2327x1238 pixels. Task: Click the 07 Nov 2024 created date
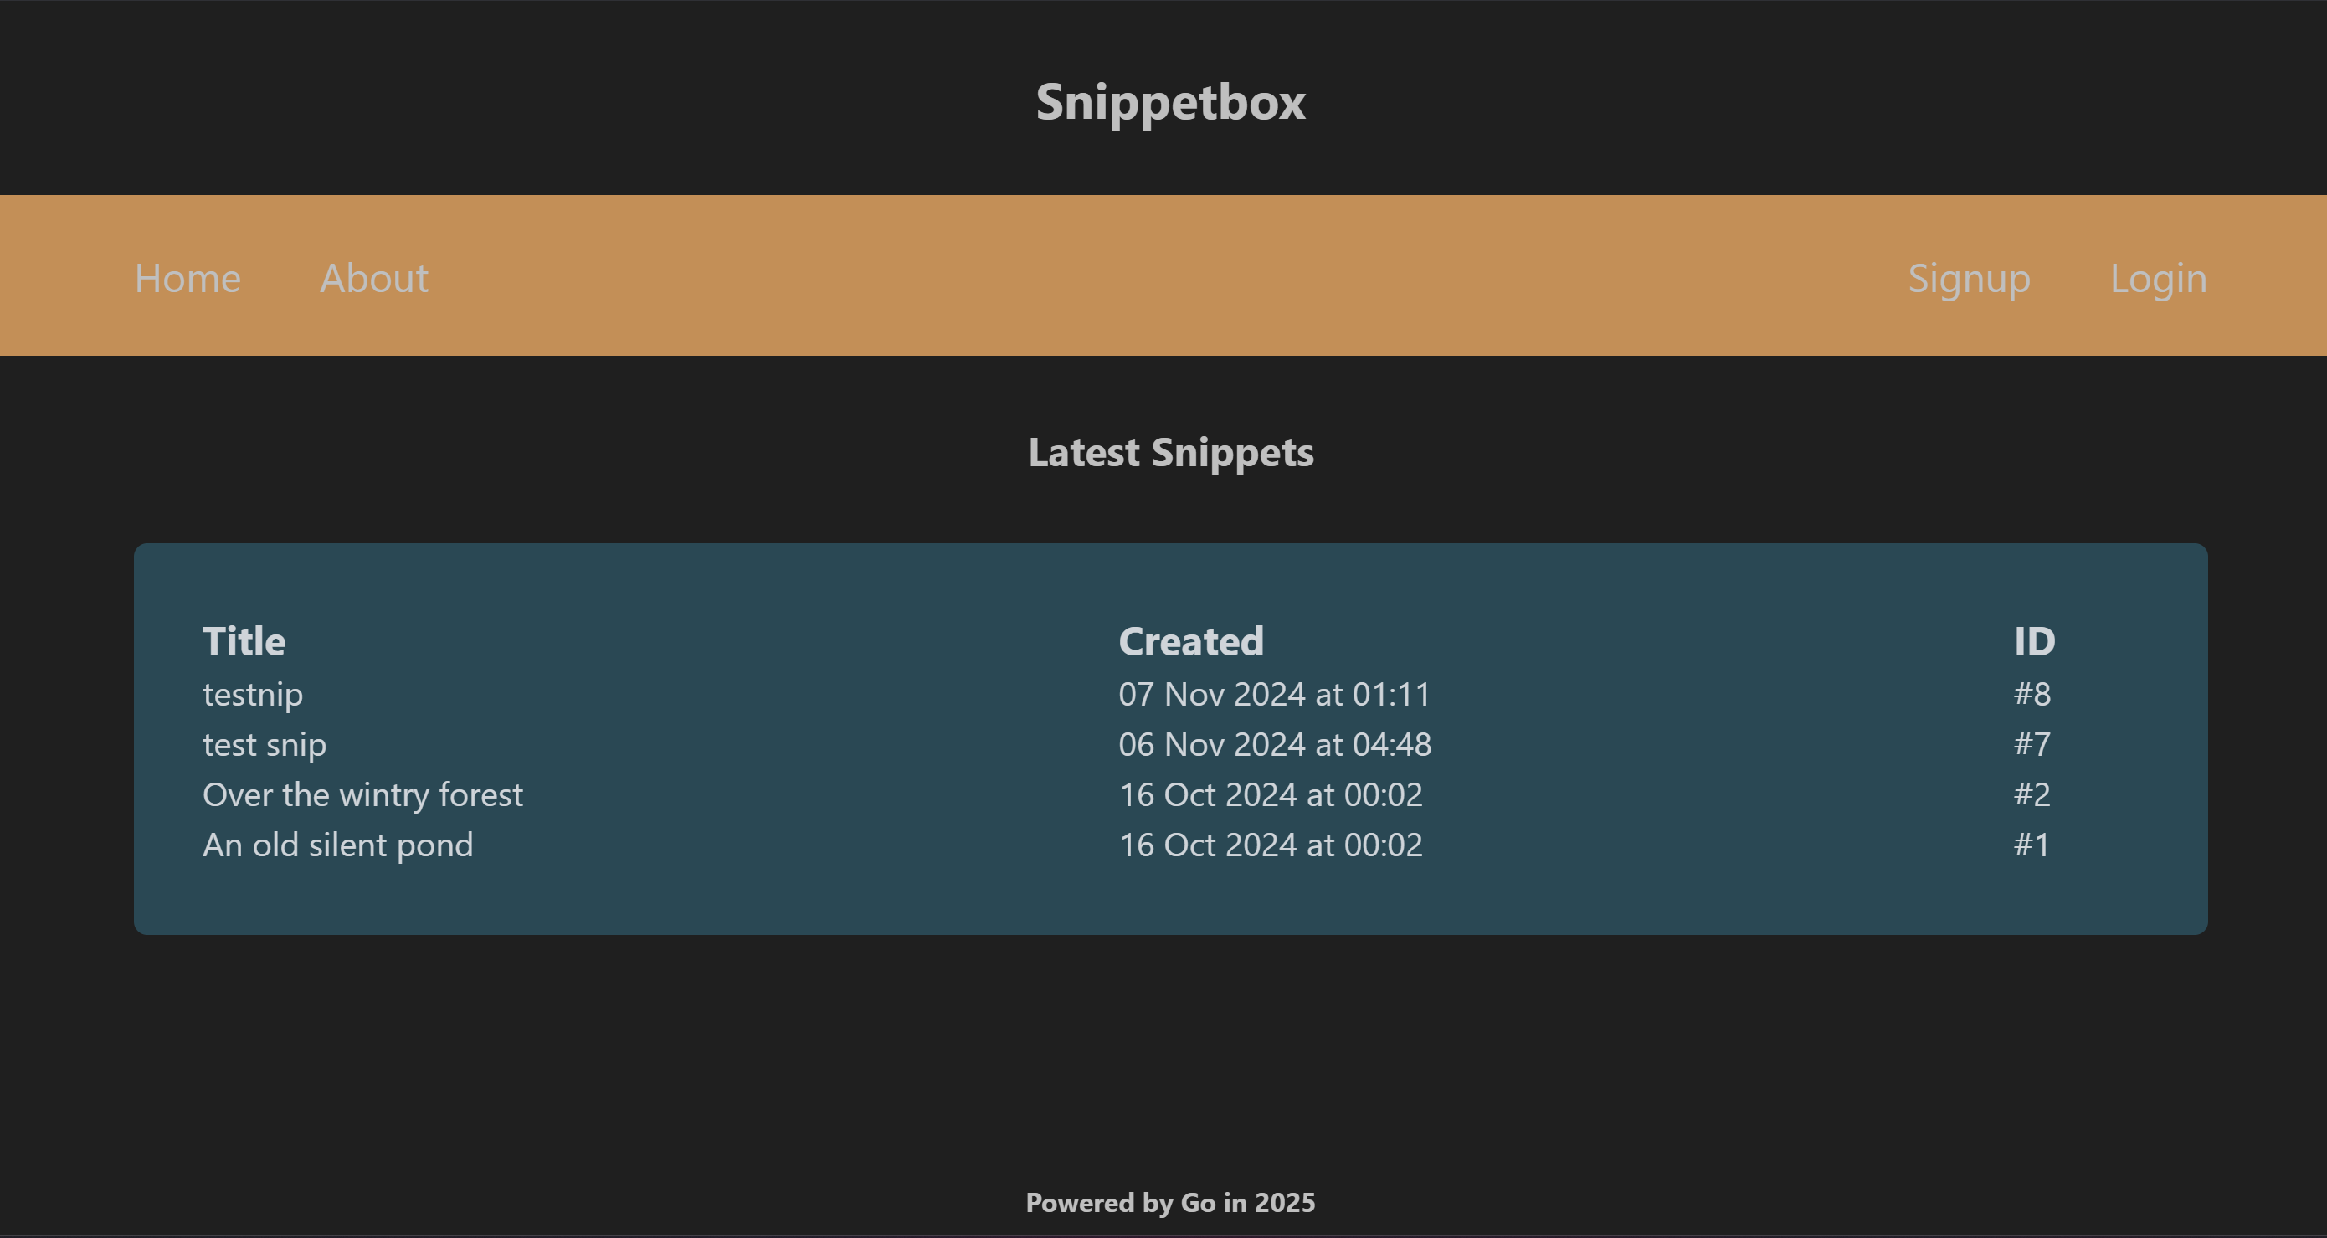1274,694
